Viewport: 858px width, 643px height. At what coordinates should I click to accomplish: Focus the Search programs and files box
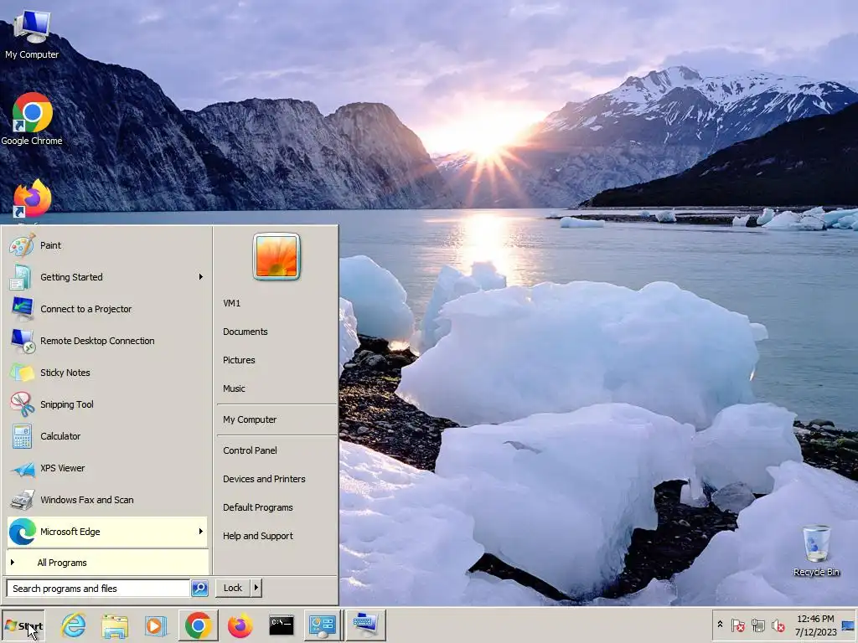point(99,589)
